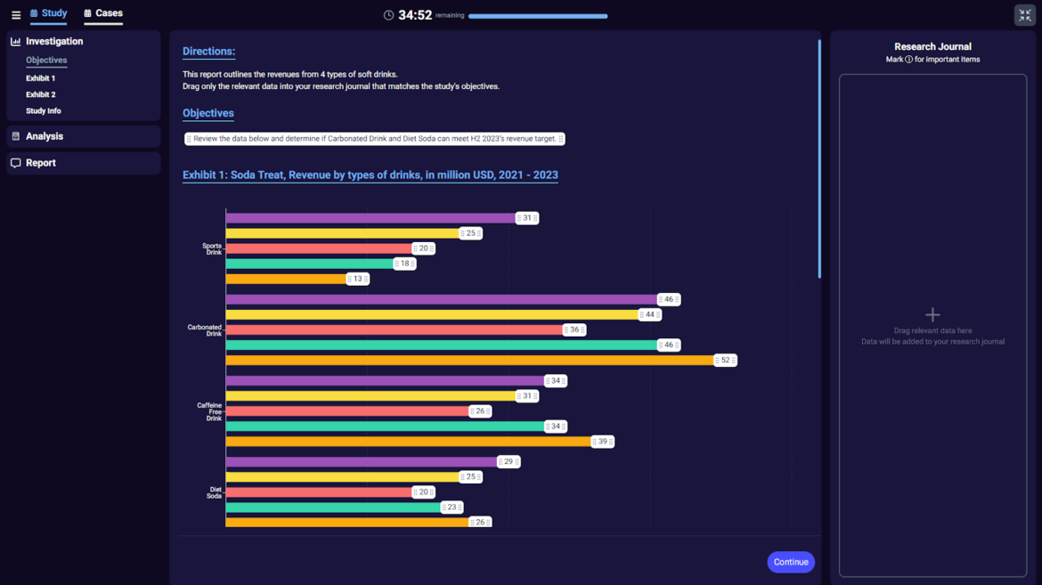Select the Carbonated Drink 52 value label
The height and width of the screenshot is (585, 1042).
[725, 361]
